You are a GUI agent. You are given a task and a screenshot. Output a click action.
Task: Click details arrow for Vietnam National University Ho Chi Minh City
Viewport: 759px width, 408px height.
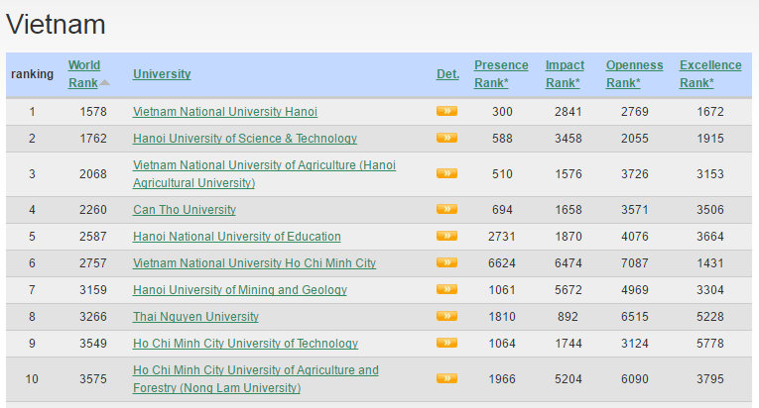coord(446,262)
